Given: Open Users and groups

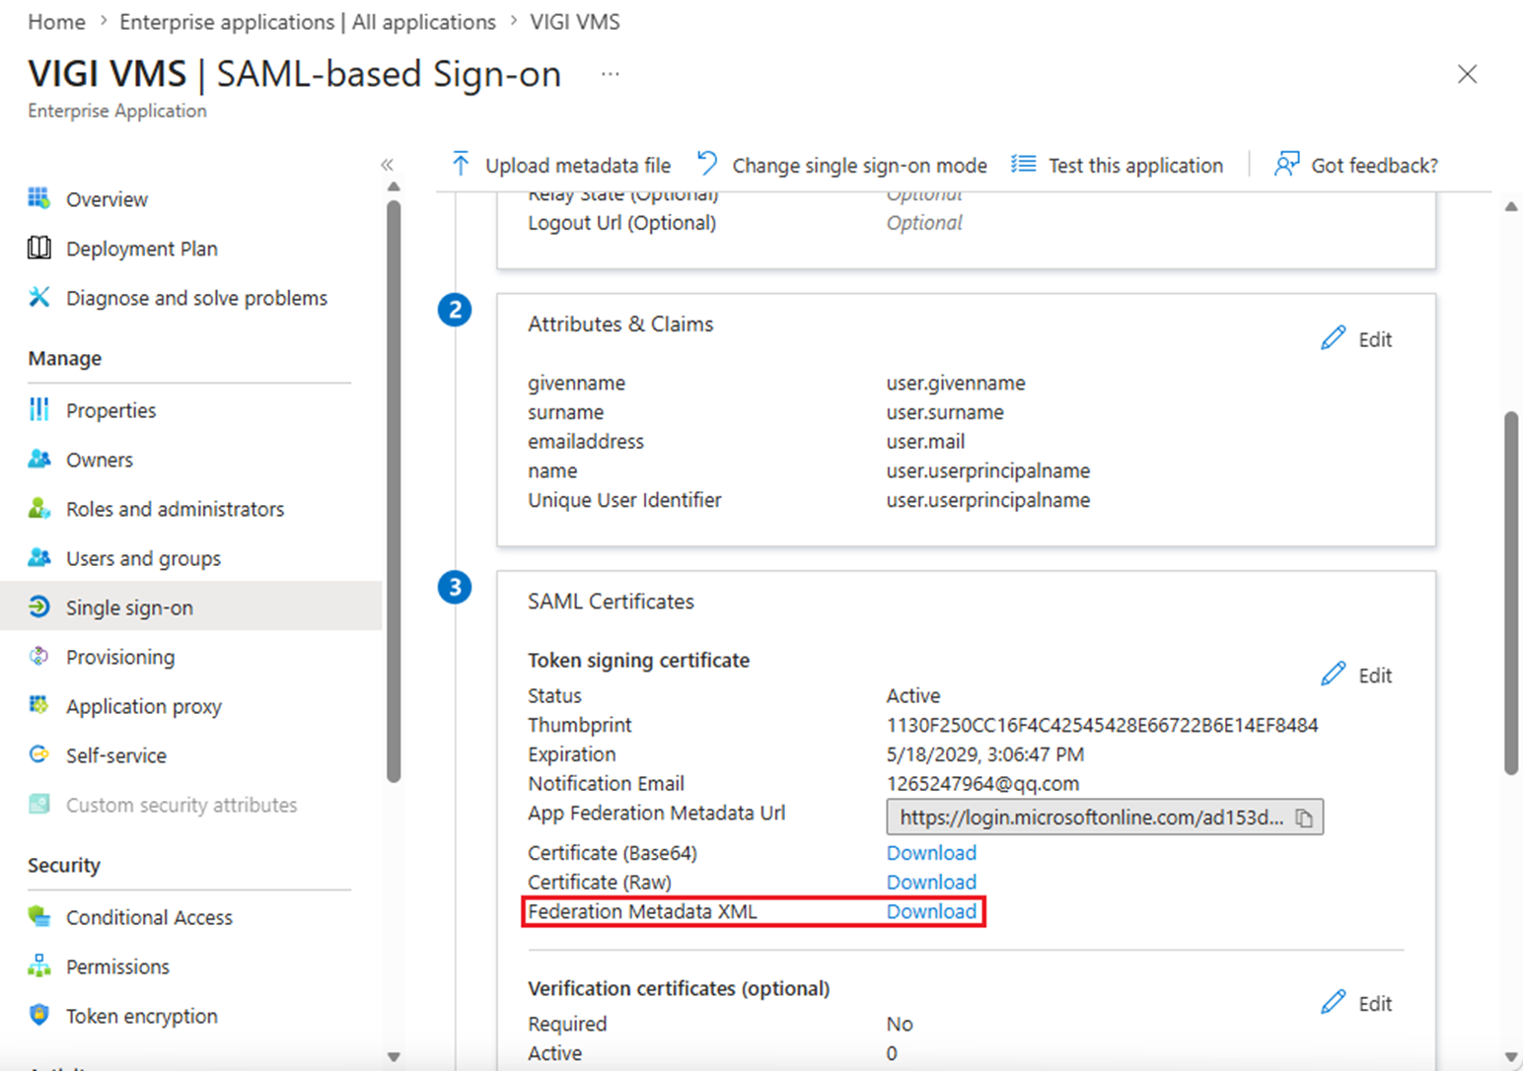Looking at the screenshot, I should [143, 558].
